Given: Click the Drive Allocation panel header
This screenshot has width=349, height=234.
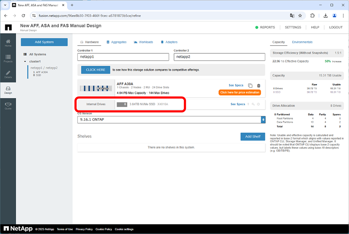Looking at the screenshot, I should (x=307, y=106).
